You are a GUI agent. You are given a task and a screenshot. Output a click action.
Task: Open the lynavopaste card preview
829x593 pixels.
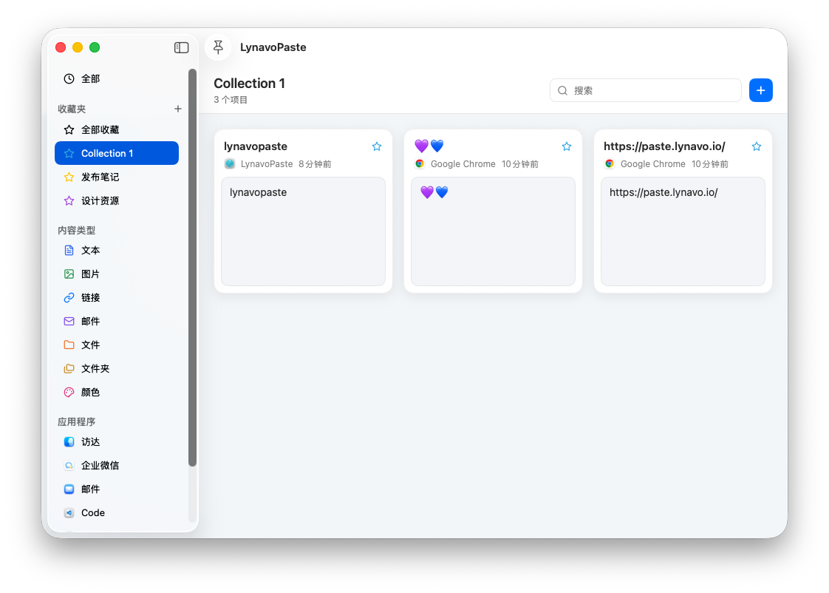click(x=303, y=231)
